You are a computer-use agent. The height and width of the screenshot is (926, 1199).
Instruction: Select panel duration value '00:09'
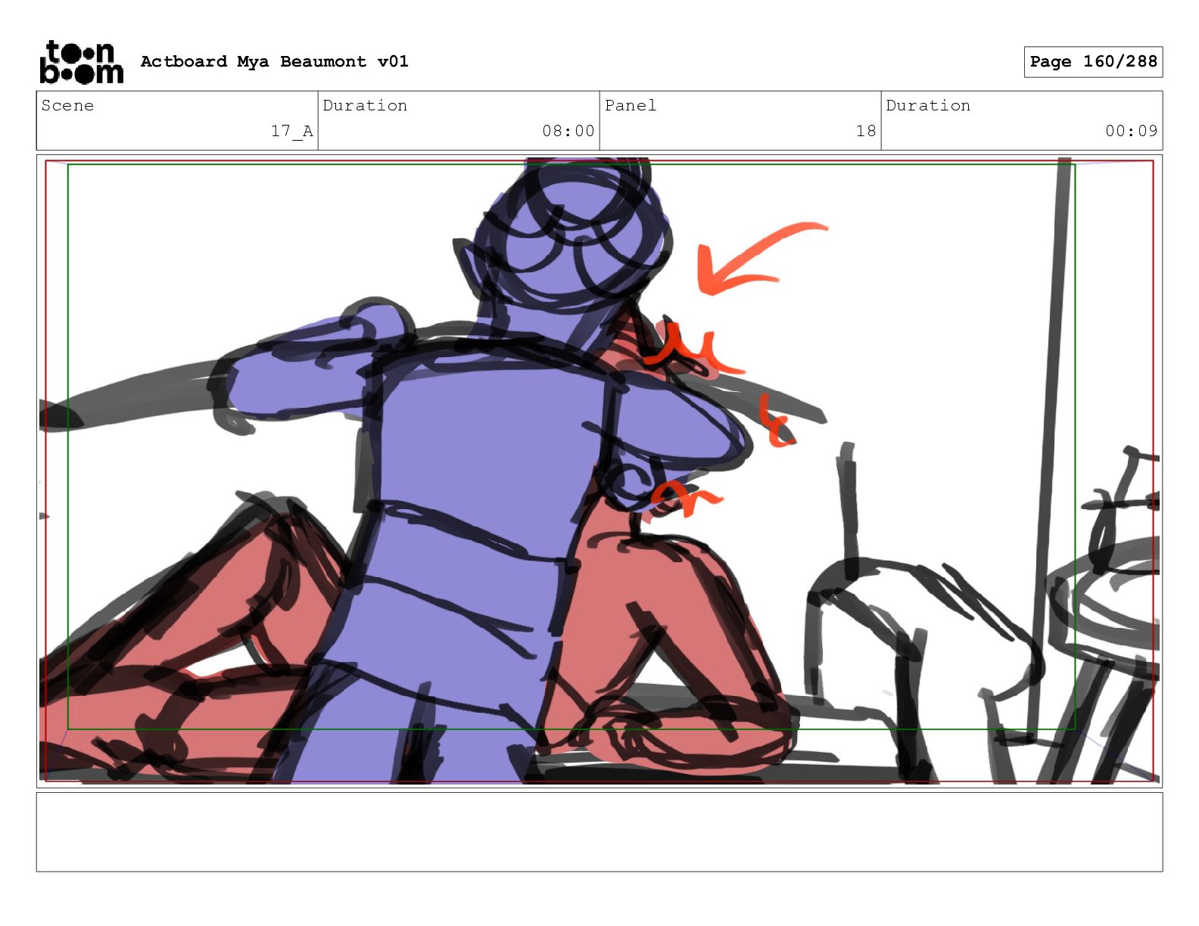coord(1131,131)
